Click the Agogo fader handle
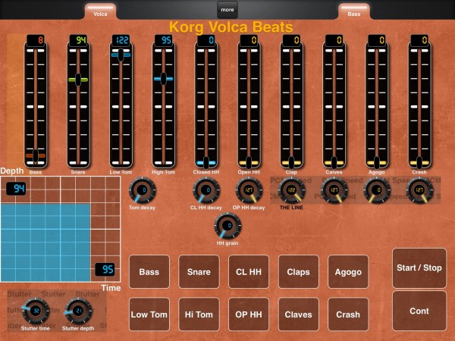The image size is (455, 341). [377, 163]
